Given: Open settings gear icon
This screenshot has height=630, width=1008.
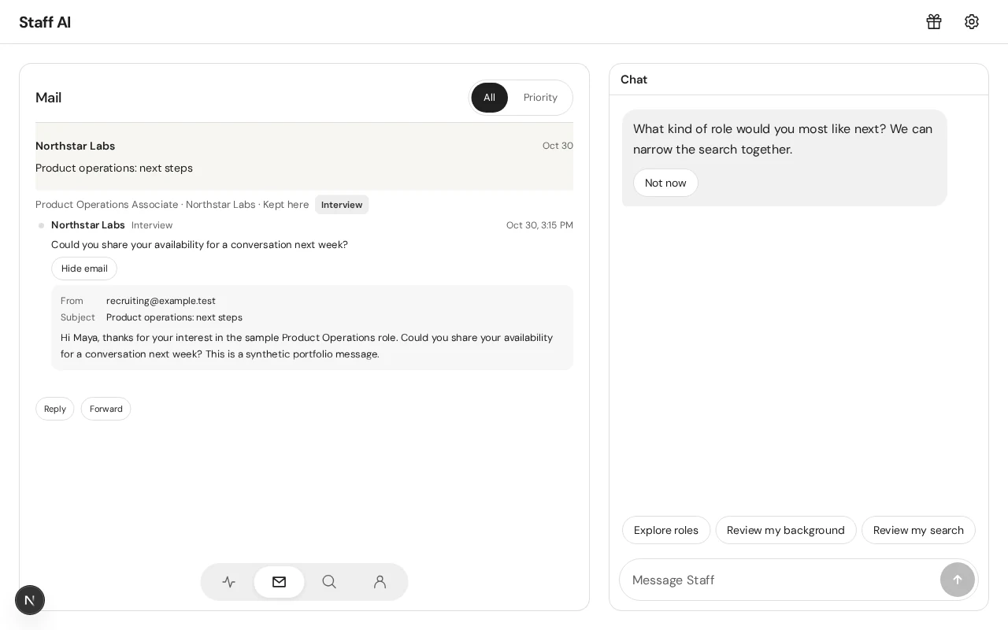Looking at the screenshot, I should (972, 22).
